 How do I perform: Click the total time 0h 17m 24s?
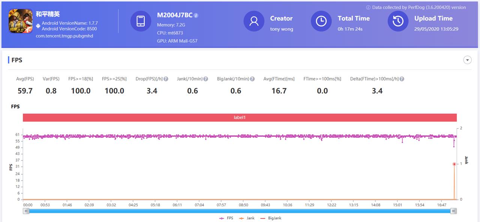350,29
